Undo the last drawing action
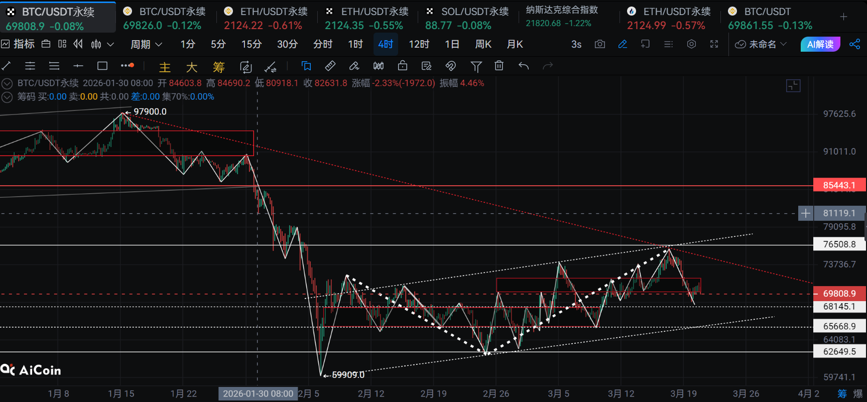 [523, 66]
